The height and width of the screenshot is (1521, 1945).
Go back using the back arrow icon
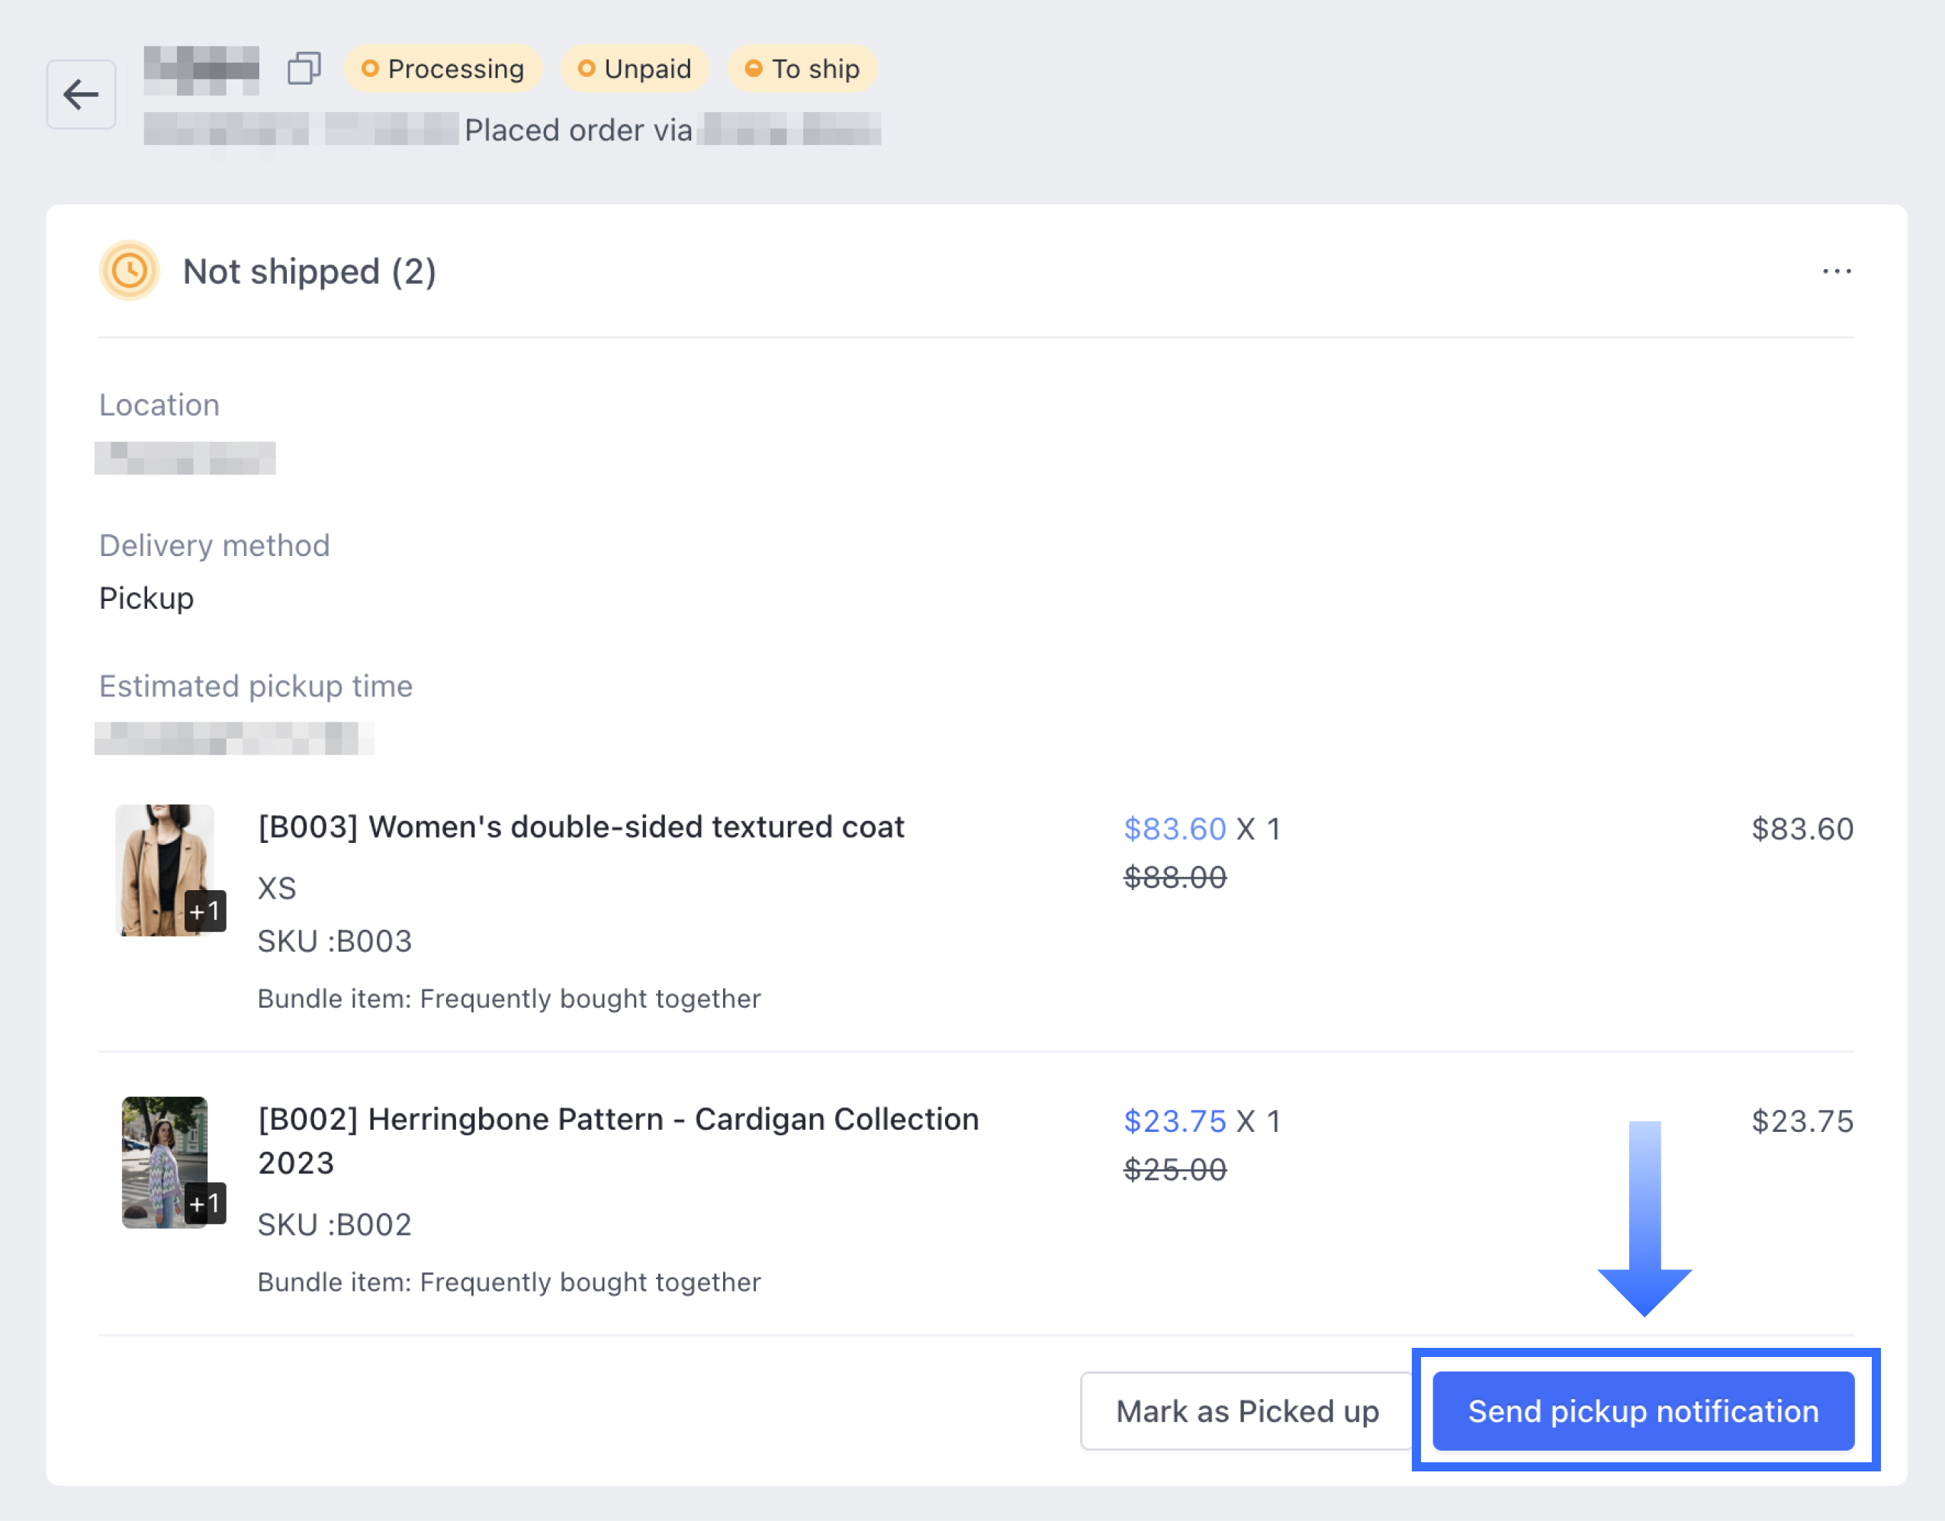pos(81,95)
